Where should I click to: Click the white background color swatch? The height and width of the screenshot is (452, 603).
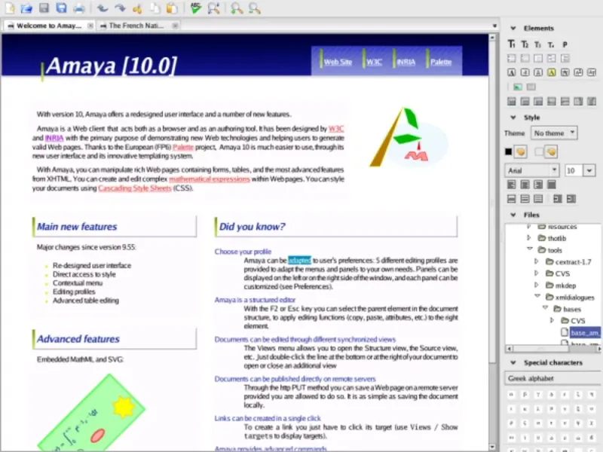pyautogui.click(x=539, y=152)
